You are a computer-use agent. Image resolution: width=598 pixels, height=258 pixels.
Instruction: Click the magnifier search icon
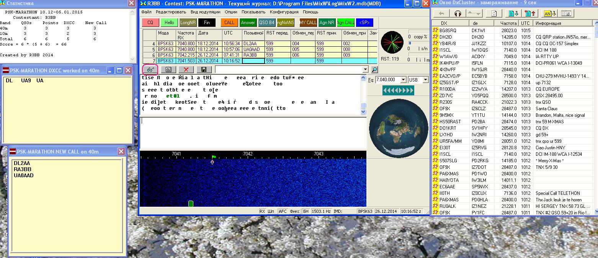point(374,70)
